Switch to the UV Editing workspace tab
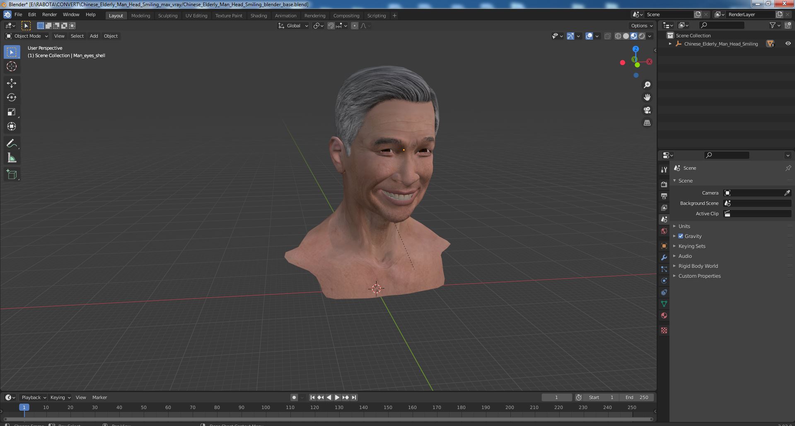The image size is (795, 426). [x=196, y=16]
